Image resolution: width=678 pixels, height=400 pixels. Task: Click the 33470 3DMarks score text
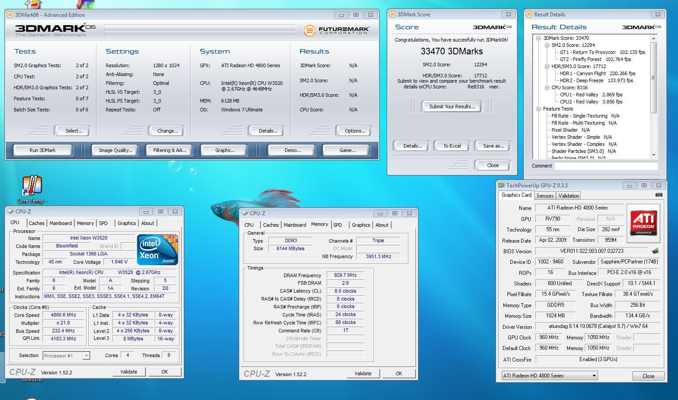452,52
